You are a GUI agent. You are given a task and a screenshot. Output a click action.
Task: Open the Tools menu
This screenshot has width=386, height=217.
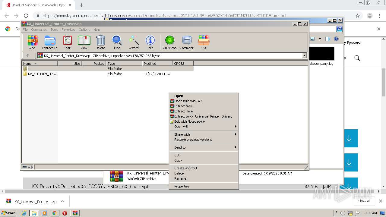[54, 30]
